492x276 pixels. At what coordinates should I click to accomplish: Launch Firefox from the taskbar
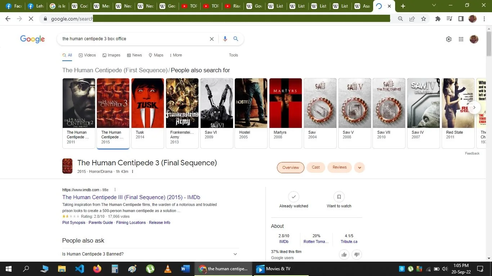[97, 269]
